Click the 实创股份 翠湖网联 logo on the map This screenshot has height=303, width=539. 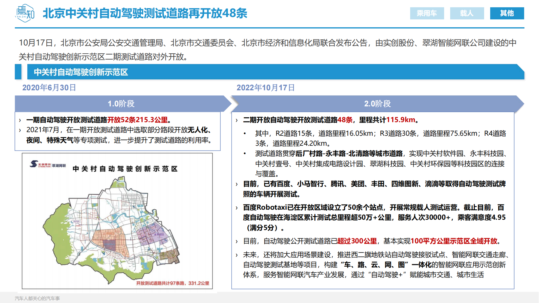48,165
